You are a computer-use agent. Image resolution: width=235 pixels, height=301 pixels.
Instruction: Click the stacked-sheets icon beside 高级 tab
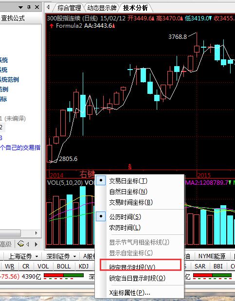coord(20,244)
